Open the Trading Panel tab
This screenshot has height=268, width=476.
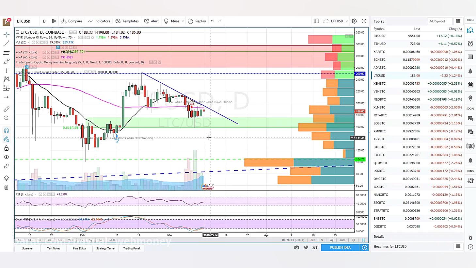click(x=132, y=248)
